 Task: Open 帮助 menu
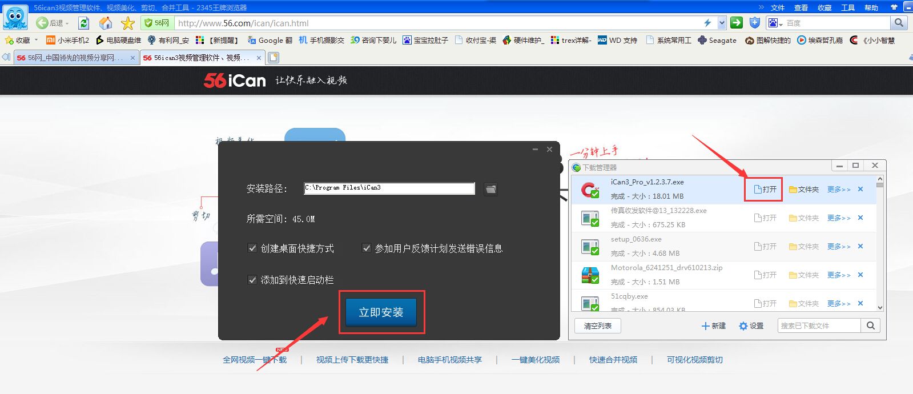coord(871,7)
